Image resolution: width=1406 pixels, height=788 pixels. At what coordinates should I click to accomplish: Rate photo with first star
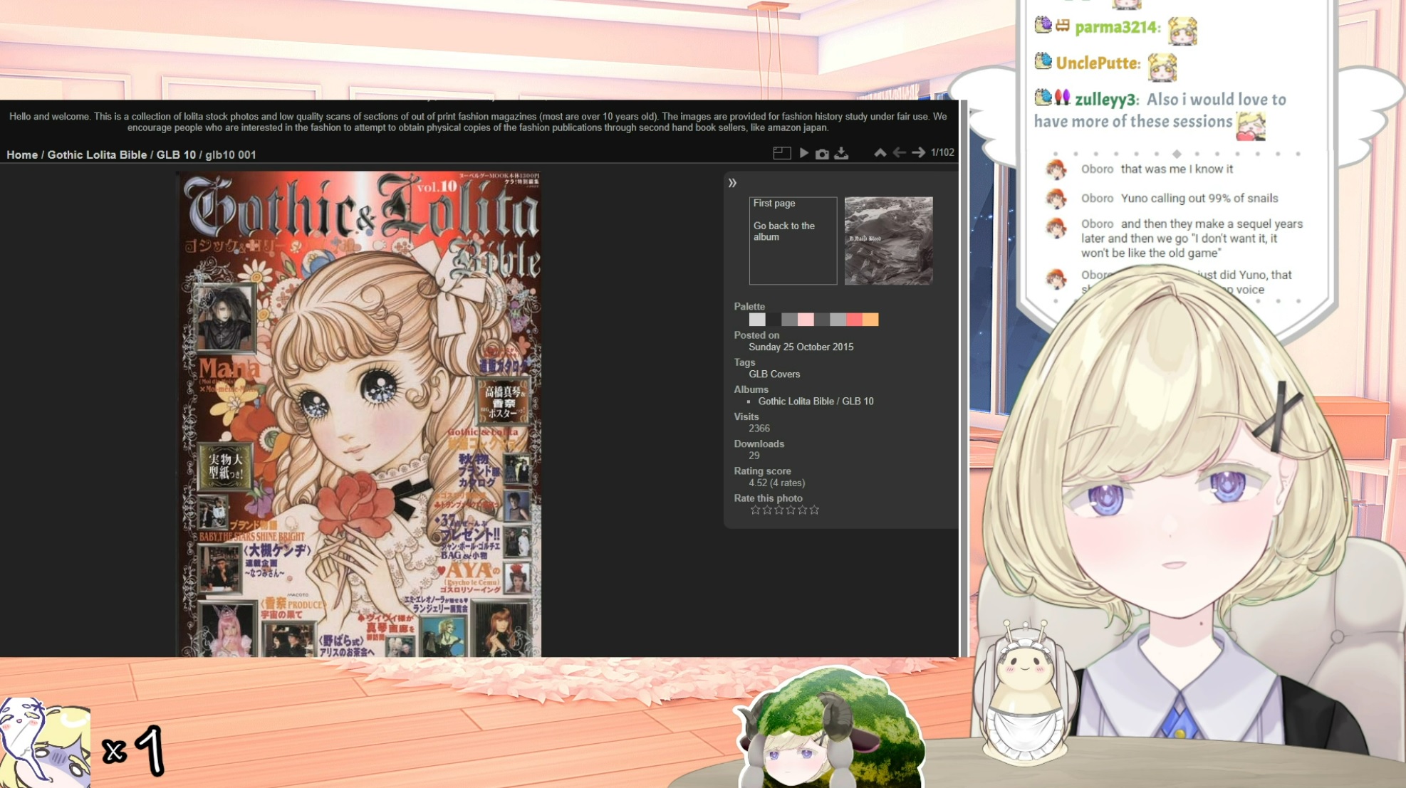(755, 510)
